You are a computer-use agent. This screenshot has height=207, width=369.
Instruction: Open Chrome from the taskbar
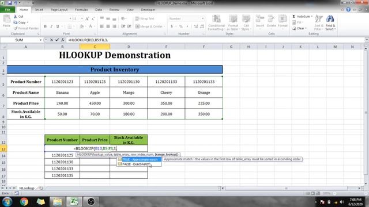24,202
